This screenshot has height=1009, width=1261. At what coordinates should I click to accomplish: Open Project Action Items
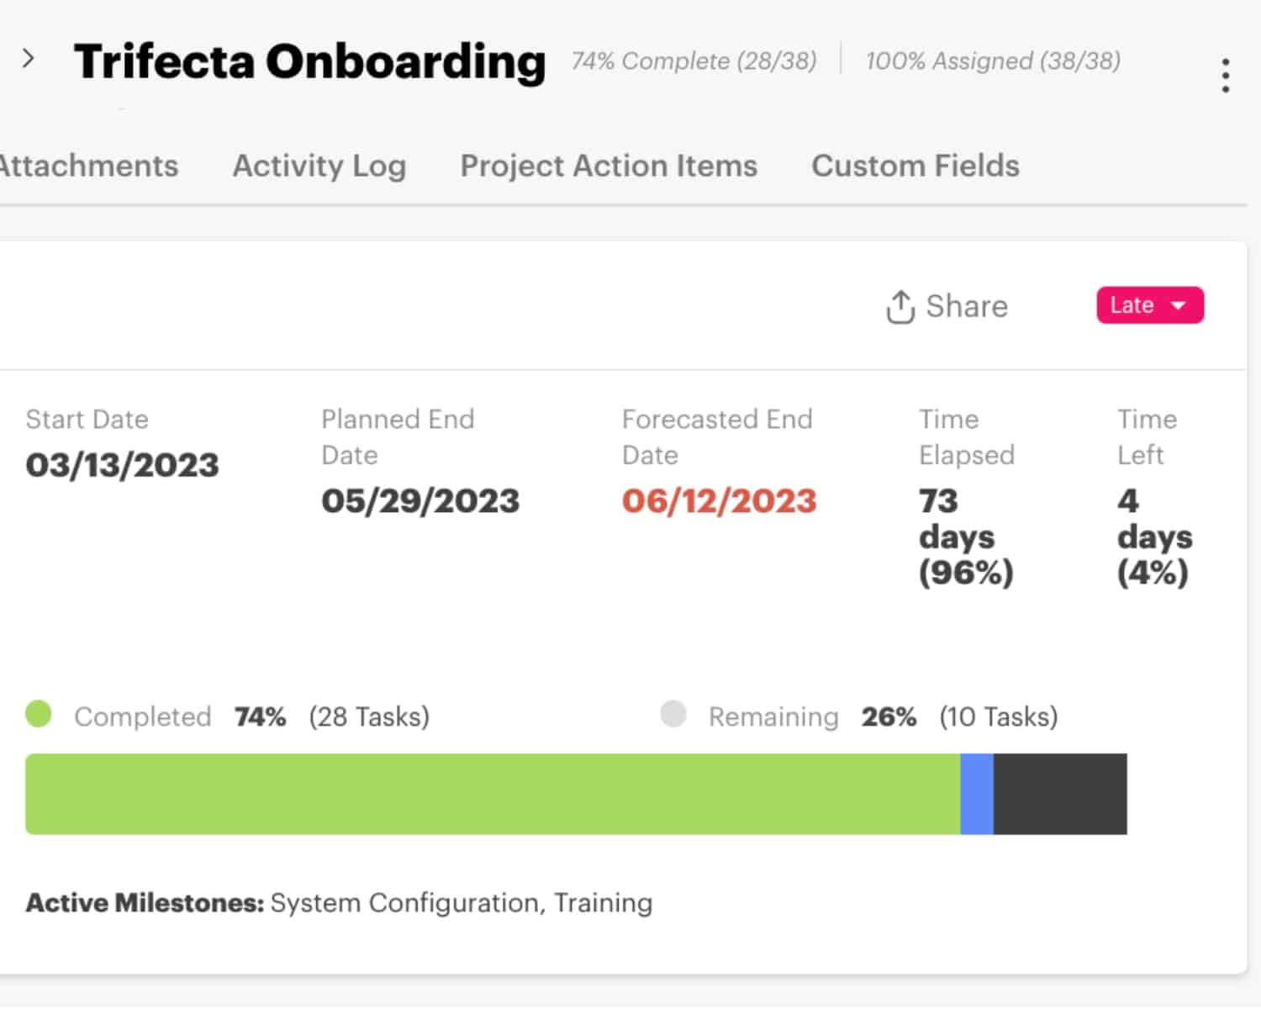tap(608, 166)
